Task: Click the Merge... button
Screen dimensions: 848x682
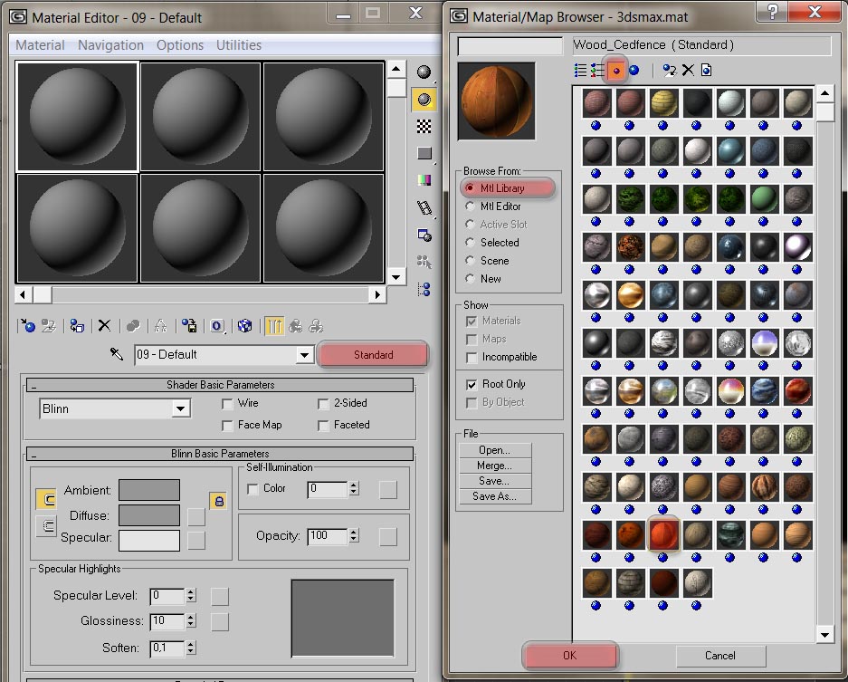Action: pyautogui.click(x=494, y=466)
